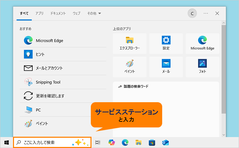This screenshot has width=239, height=148.
Task: Open the フォト tile in top apps
Action: pyautogui.click(x=202, y=67)
